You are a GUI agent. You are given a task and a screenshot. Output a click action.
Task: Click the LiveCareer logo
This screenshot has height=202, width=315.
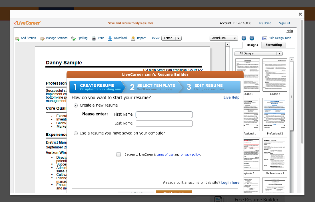coord(27,23)
